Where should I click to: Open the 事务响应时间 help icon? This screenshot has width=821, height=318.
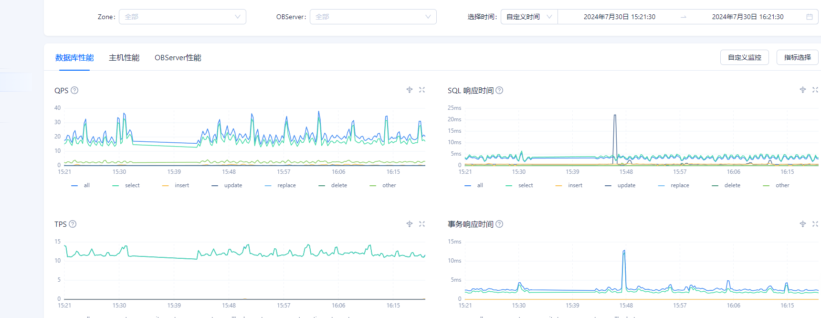pos(499,224)
